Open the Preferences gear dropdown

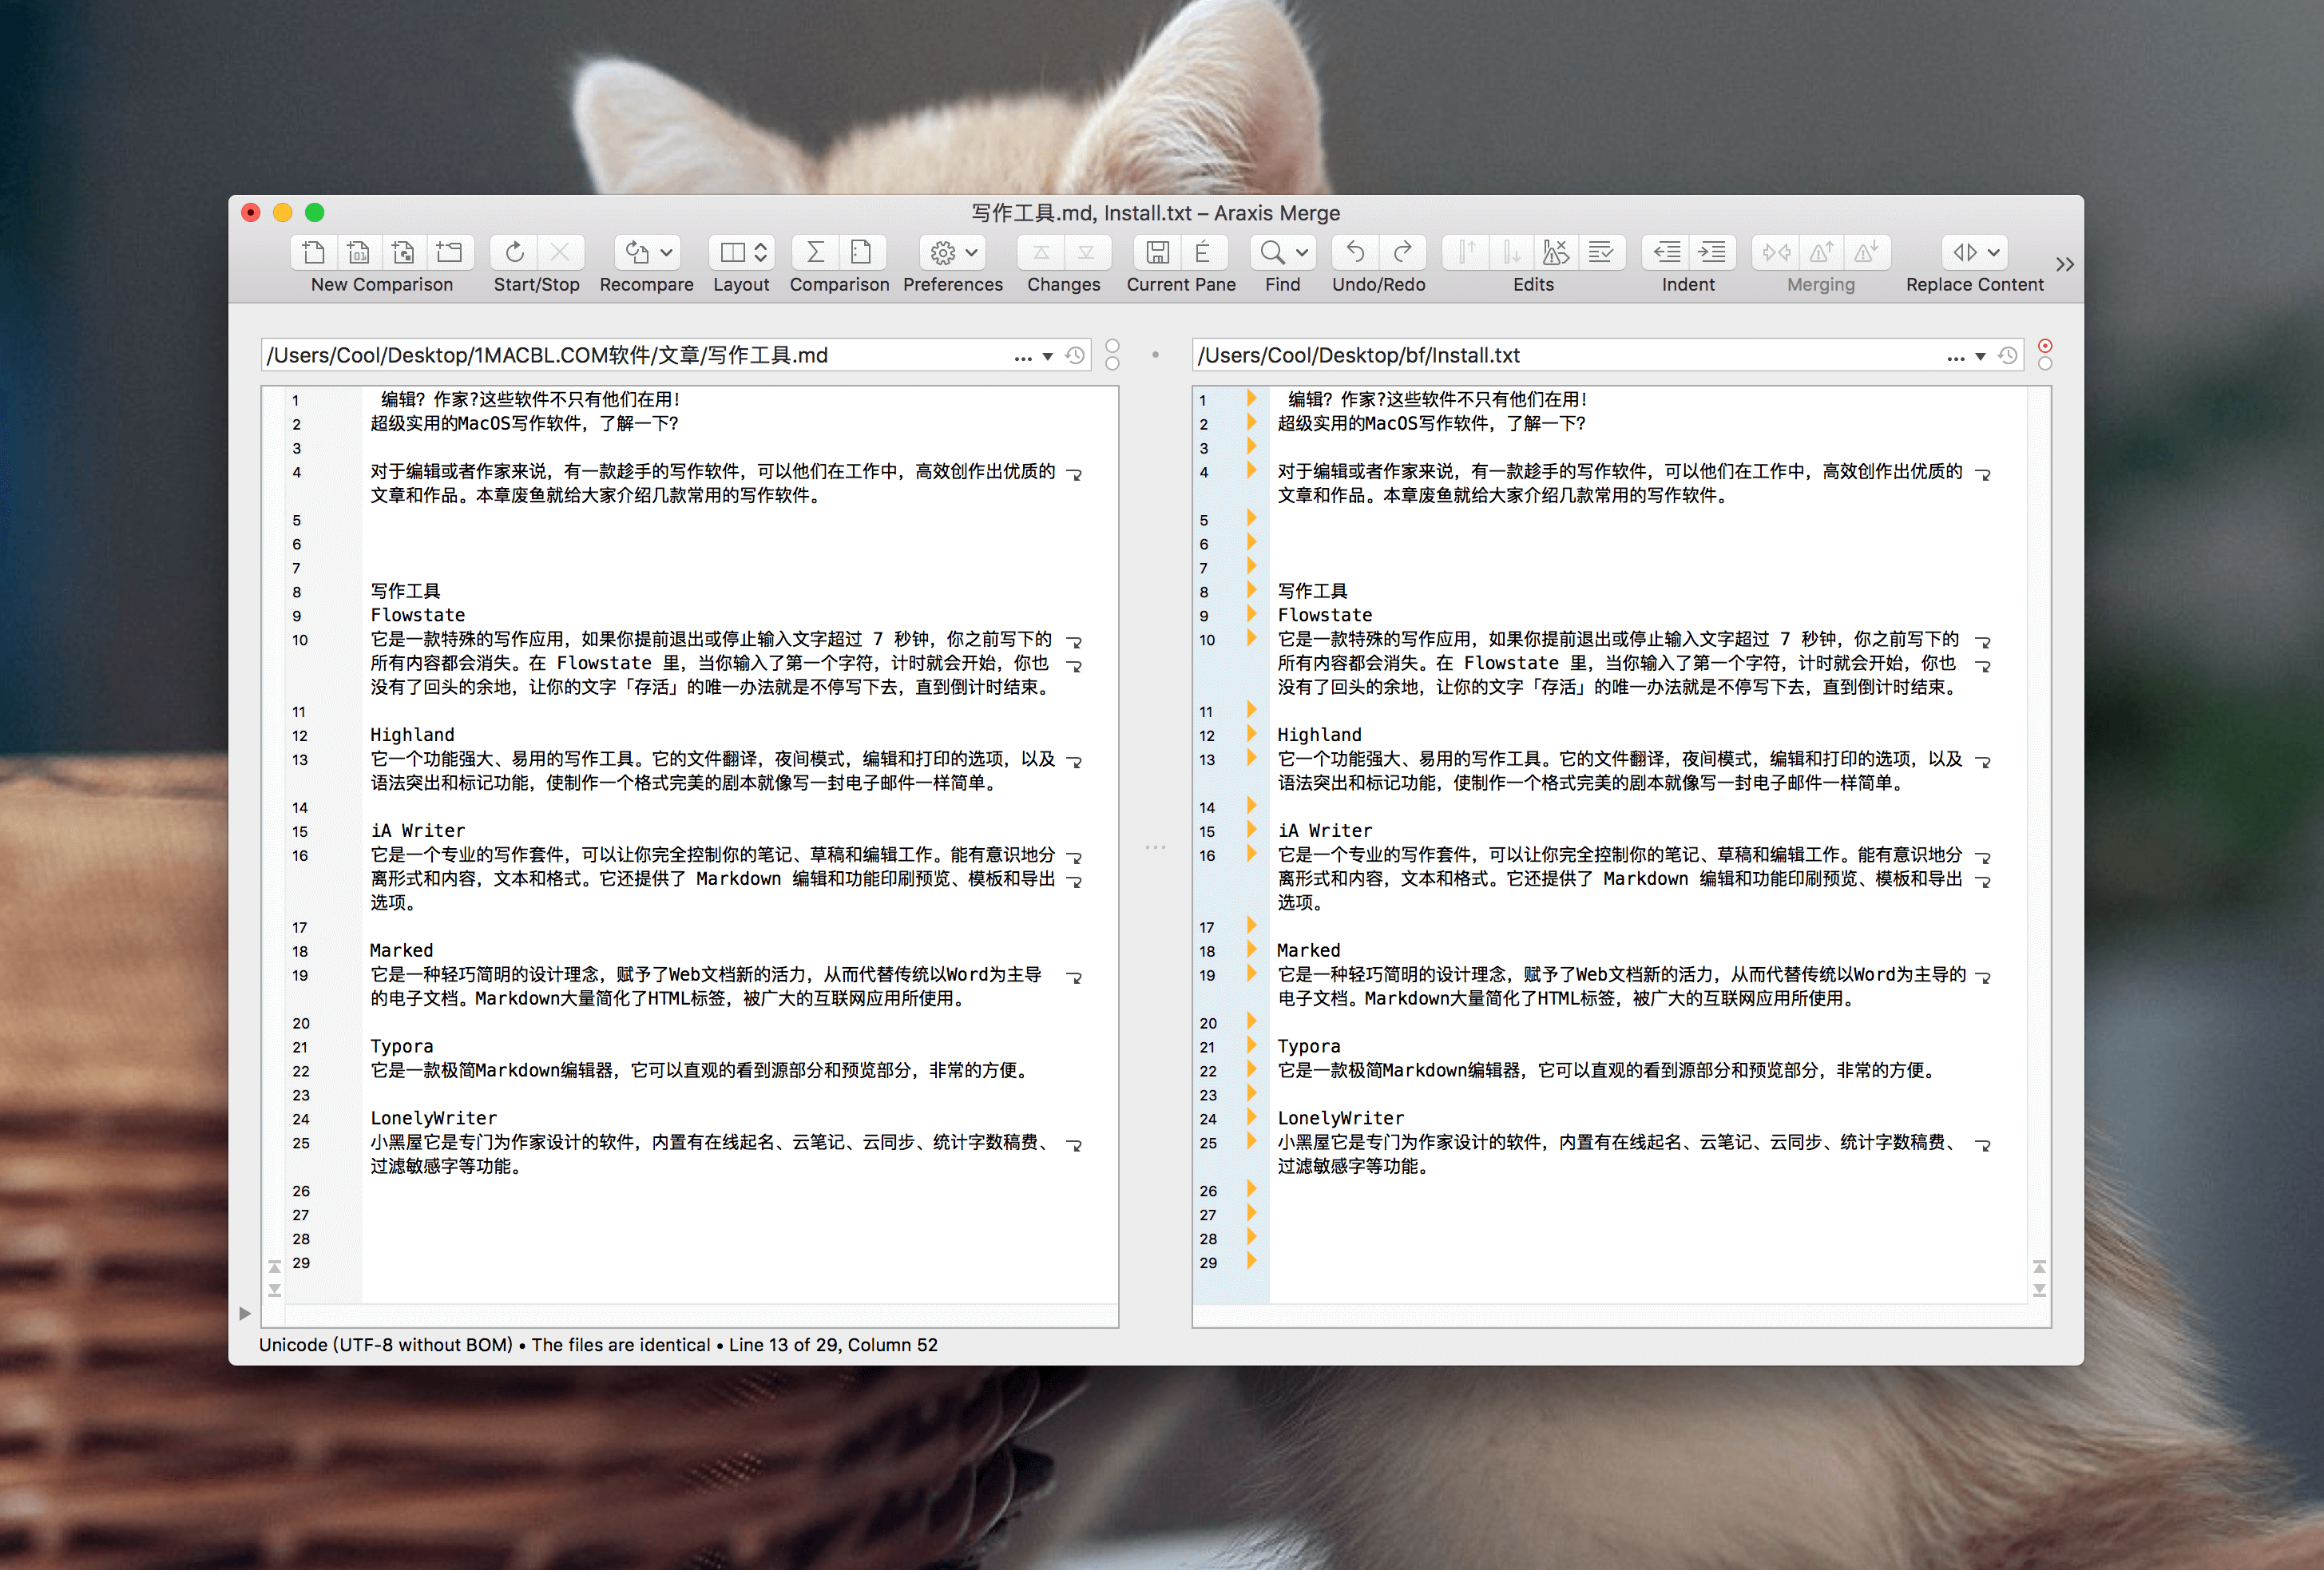click(953, 252)
